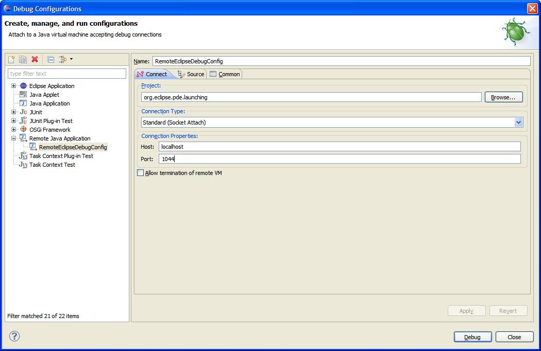Screen dimensions: 541x351
Task: Switch to the Source tab
Action: coord(191,74)
